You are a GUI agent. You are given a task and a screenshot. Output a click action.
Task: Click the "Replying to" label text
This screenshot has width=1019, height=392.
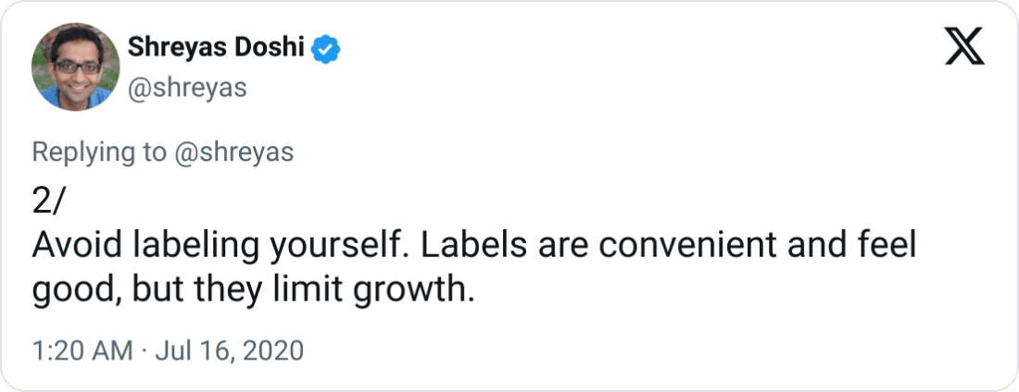pos(96,153)
